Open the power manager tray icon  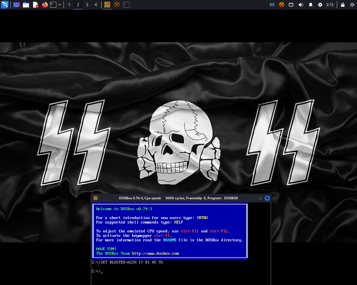point(320,5)
